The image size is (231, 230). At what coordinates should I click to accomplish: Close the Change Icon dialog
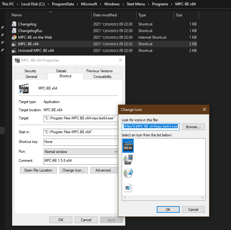[x=204, y=109]
